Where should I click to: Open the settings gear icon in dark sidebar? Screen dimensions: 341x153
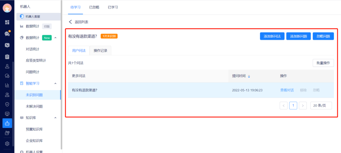click(x=7, y=143)
